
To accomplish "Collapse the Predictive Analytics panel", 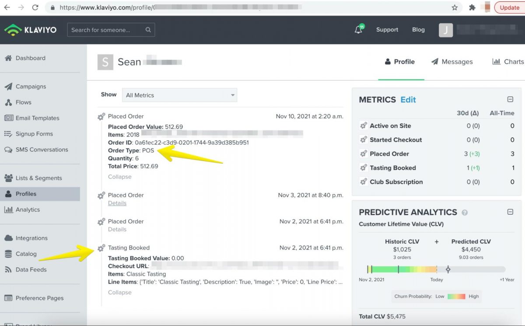I will click(x=510, y=212).
